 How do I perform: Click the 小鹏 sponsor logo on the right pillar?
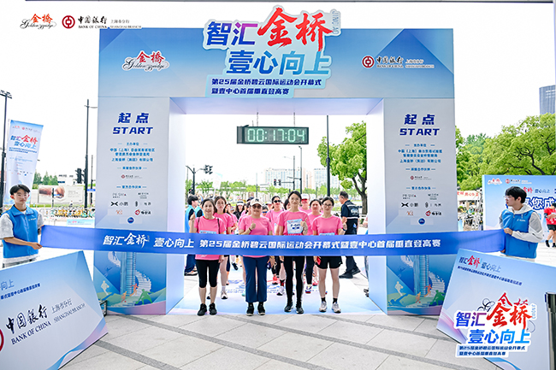click(x=410, y=204)
